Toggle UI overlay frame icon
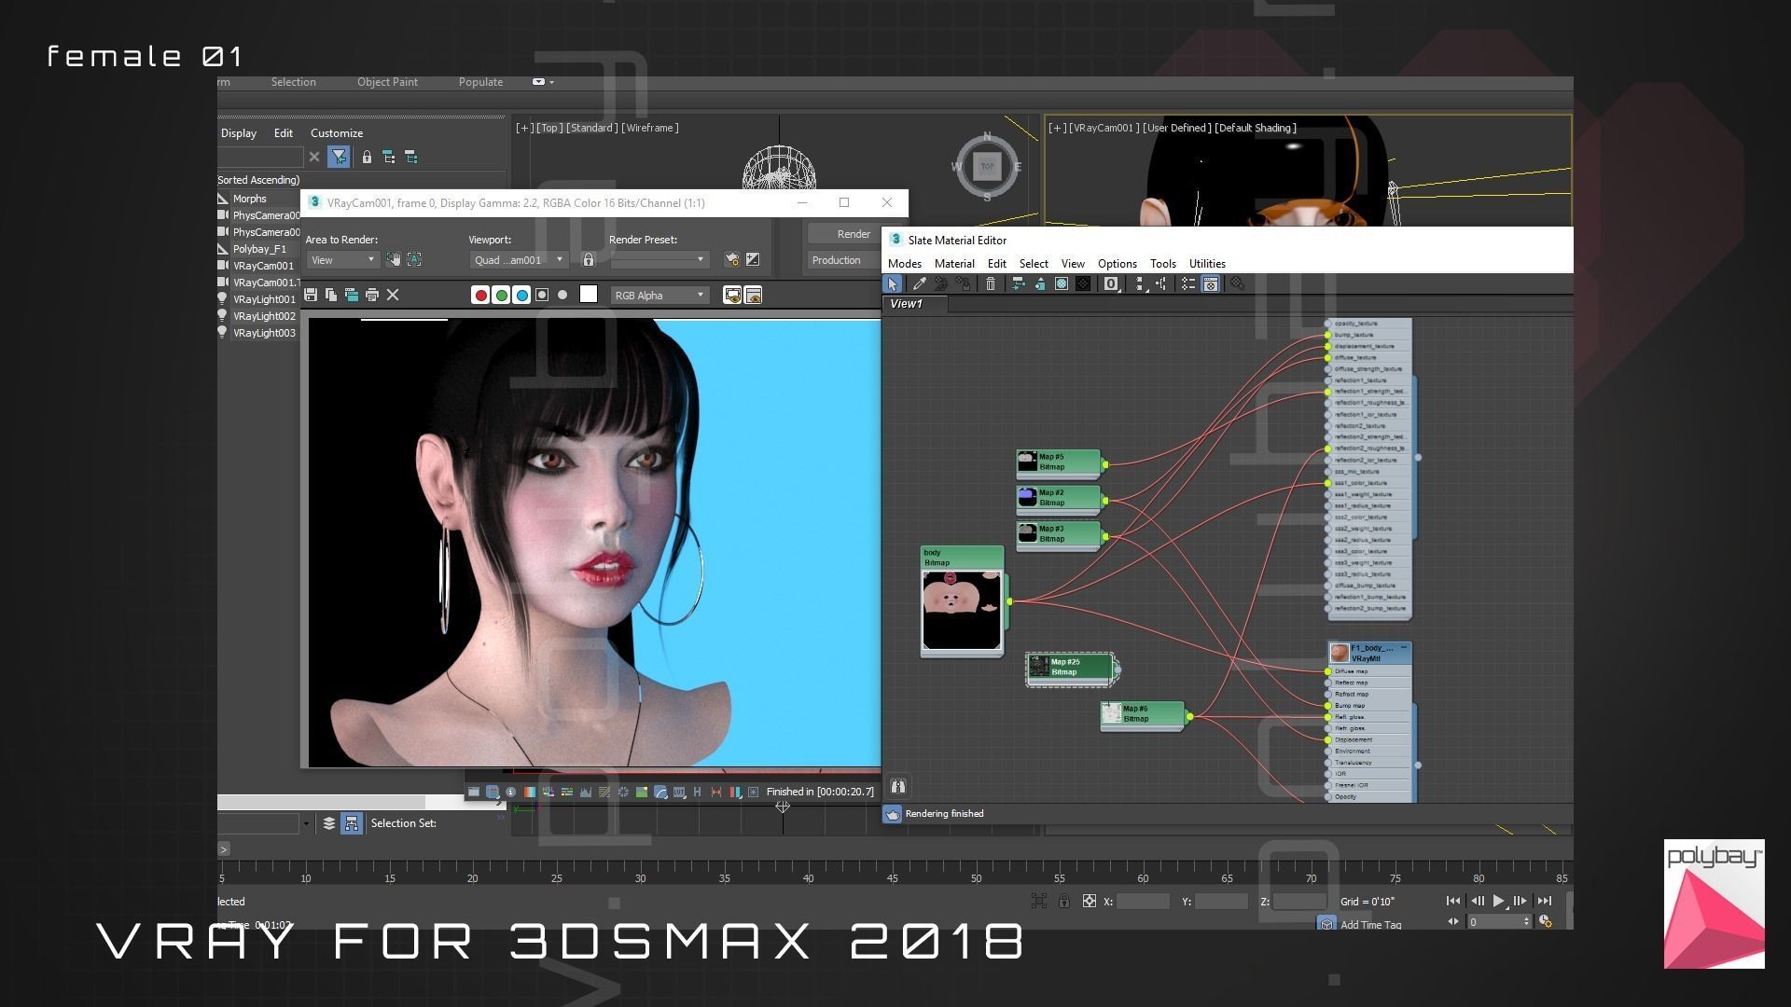Image resolution: width=1791 pixels, height=1007 pixels. click(x=733, y=296)
